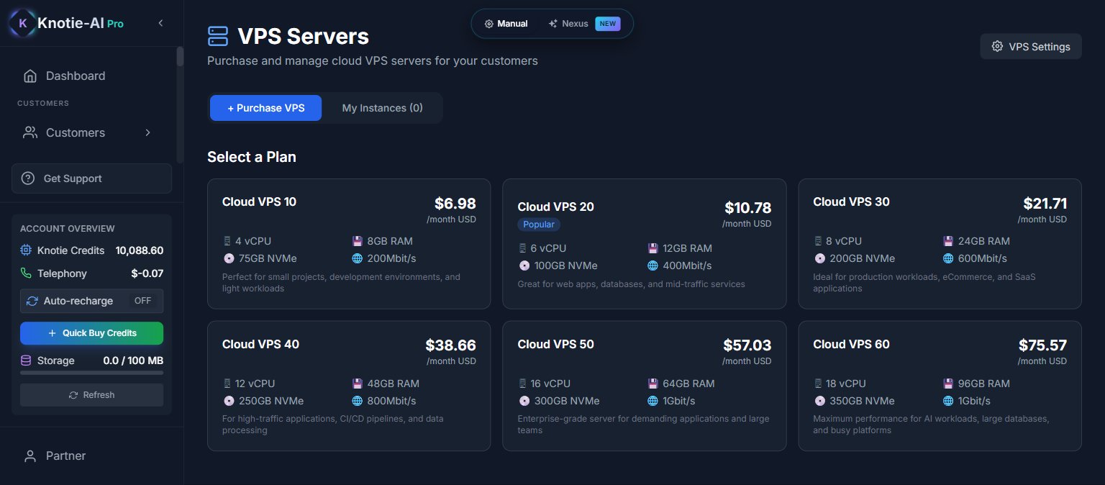Click the sidebar scrollbar
The height and width of the screenshot is (485, 1105).
pos(180,56)
